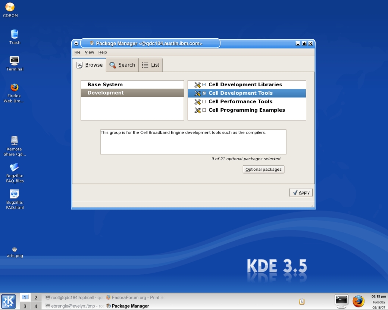Viewport: 388px width, 310px height.
Task: Select the Base System category
Action: [x=132, y=84]
